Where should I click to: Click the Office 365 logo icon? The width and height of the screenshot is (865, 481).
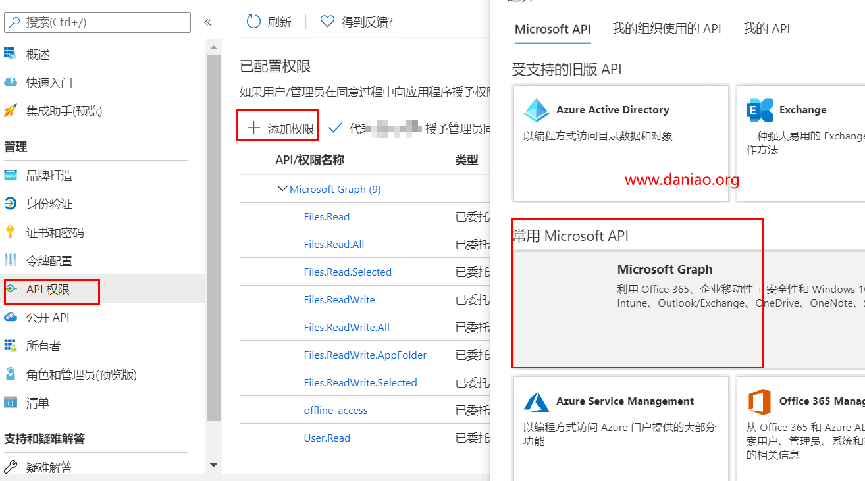pyautogui.click(x=760, y=401)
